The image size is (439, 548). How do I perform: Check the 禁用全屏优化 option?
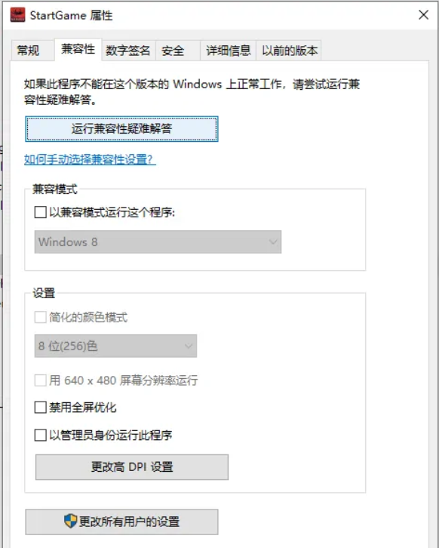click(41, 407)
